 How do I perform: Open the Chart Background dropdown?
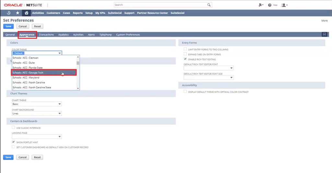[x=37, y=113]
